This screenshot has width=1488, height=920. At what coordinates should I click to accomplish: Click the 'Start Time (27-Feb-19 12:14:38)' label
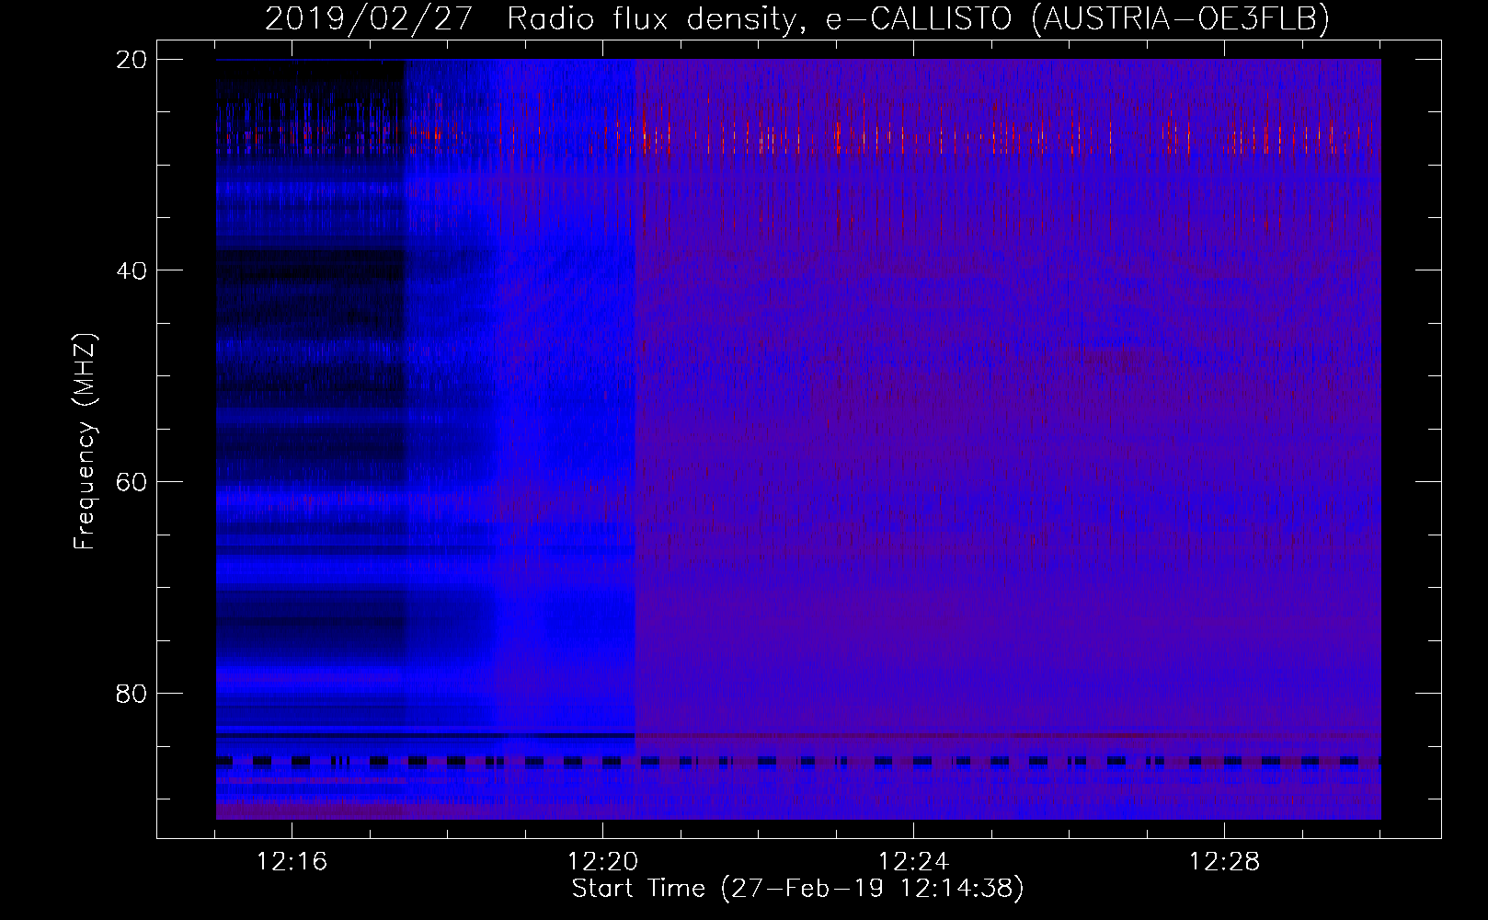point(798,889)
